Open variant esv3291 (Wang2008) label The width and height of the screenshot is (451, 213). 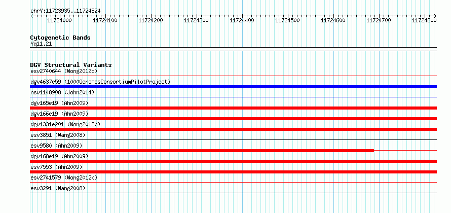tap(58, 188)
